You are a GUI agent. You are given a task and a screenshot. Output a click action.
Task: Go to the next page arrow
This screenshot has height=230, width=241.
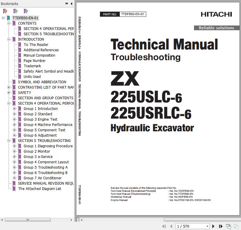coord(213,226)
